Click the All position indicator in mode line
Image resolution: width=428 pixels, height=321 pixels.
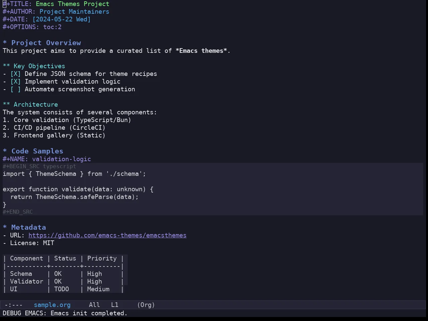[94, 305]
